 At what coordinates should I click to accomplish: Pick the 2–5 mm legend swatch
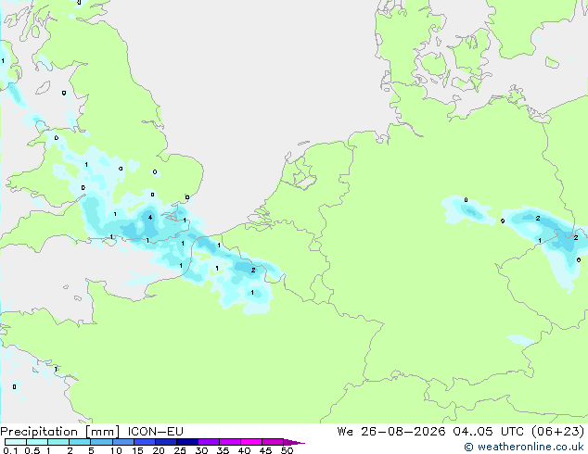click(x=80, y=442)
